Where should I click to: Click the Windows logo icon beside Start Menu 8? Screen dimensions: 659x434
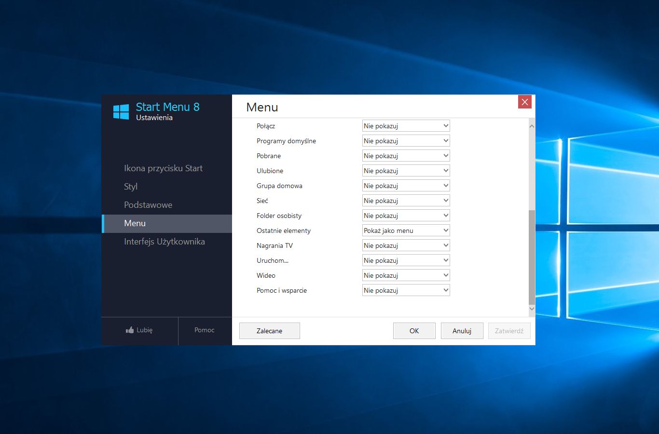click(x=121, y=112)
